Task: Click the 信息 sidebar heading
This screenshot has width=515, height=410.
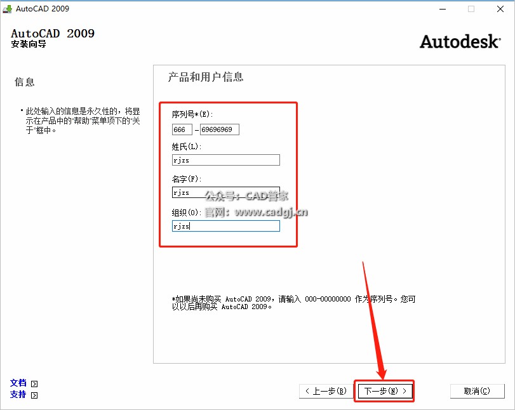Action: pyautogui.click(x=24, y=82)
